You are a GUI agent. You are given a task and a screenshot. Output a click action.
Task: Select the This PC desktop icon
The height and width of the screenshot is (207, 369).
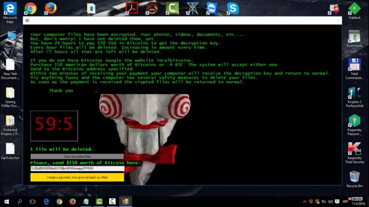[10, 39]
